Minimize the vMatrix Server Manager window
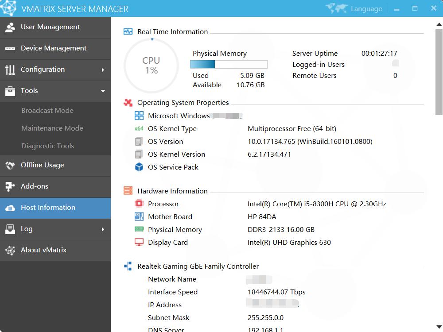The image size is (443, 332). tap(396, 9)
